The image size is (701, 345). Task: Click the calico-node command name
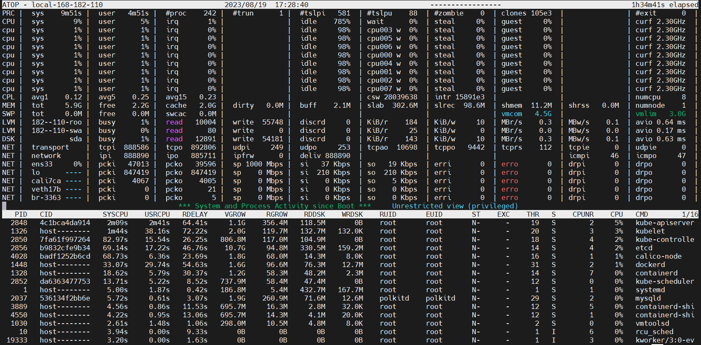[658, 256]
